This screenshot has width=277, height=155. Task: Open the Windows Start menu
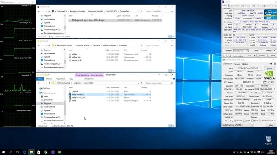tap(3, 152)
